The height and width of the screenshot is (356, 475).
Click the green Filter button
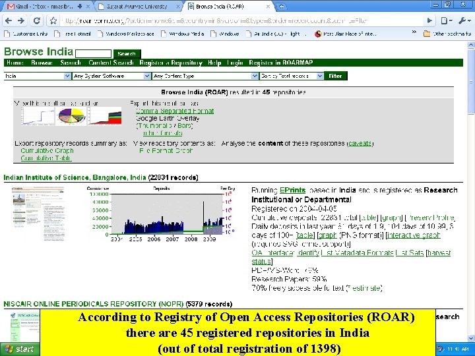tap(335, 76)
